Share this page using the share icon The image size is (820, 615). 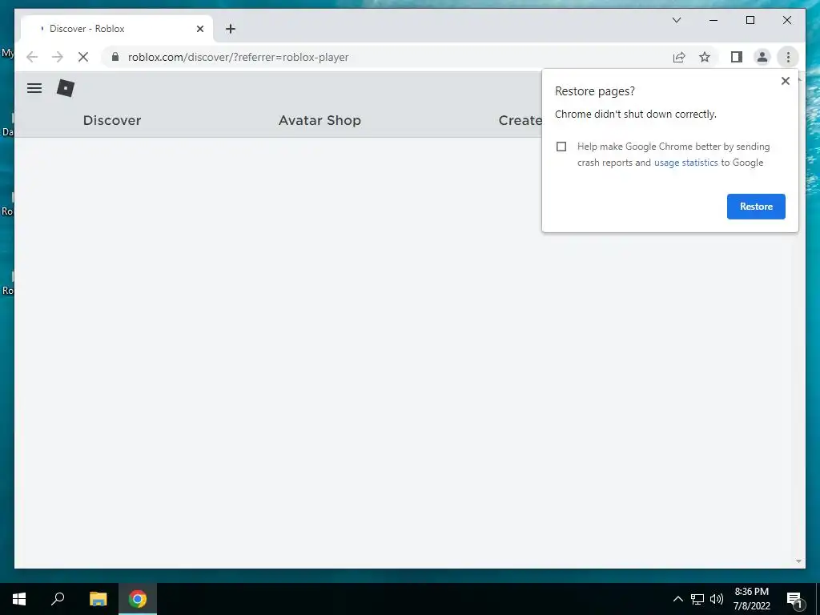coord(679,57)
